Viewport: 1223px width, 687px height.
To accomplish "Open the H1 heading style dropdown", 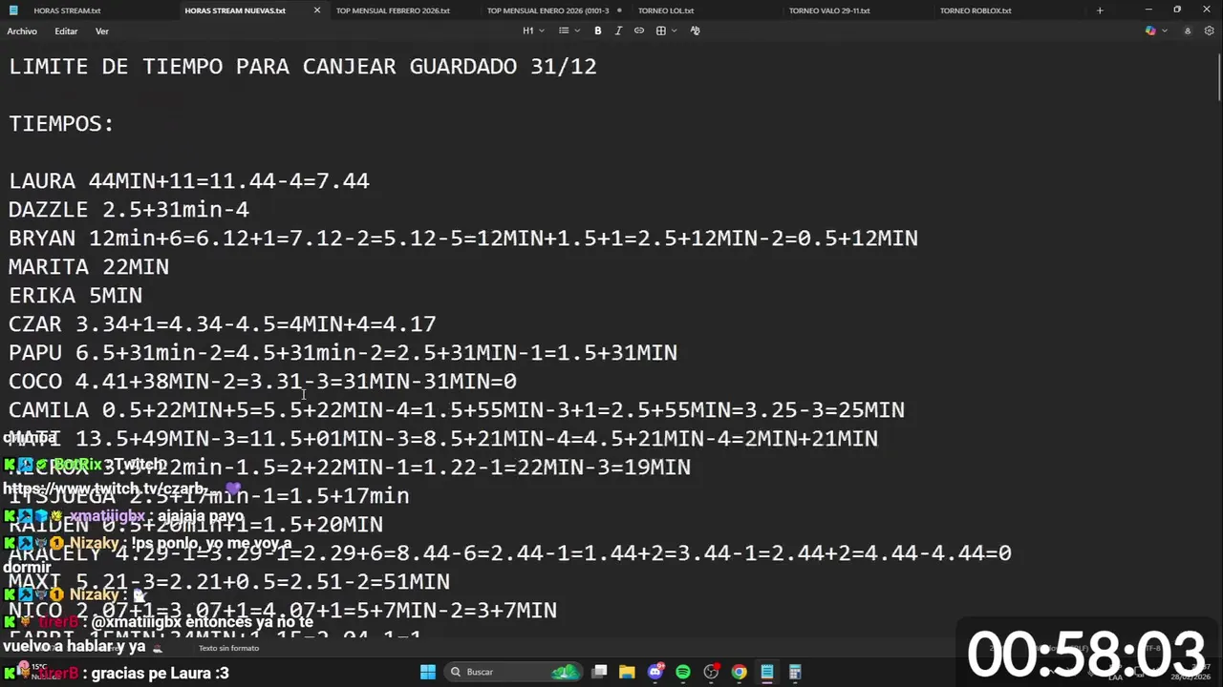I will click(x=533, y=31).
